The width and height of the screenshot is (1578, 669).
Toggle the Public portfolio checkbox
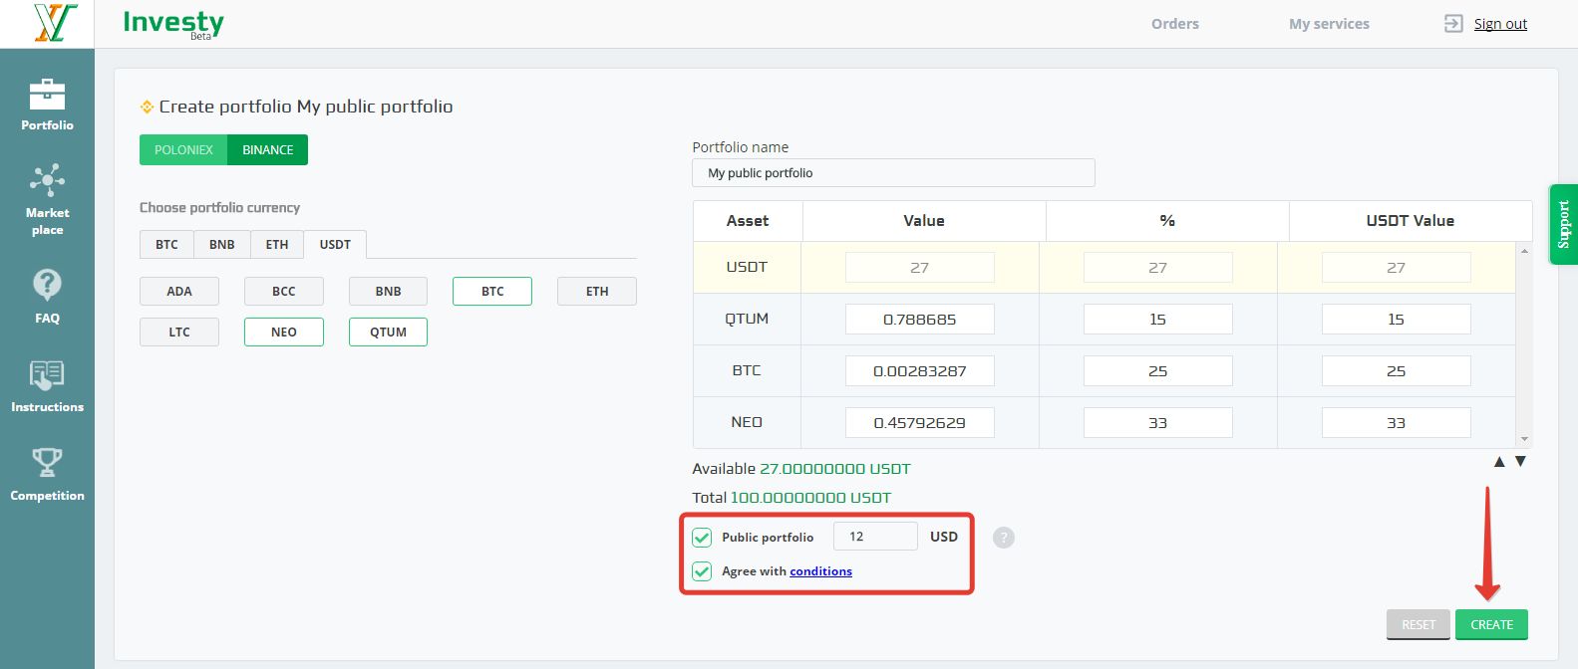702,538
